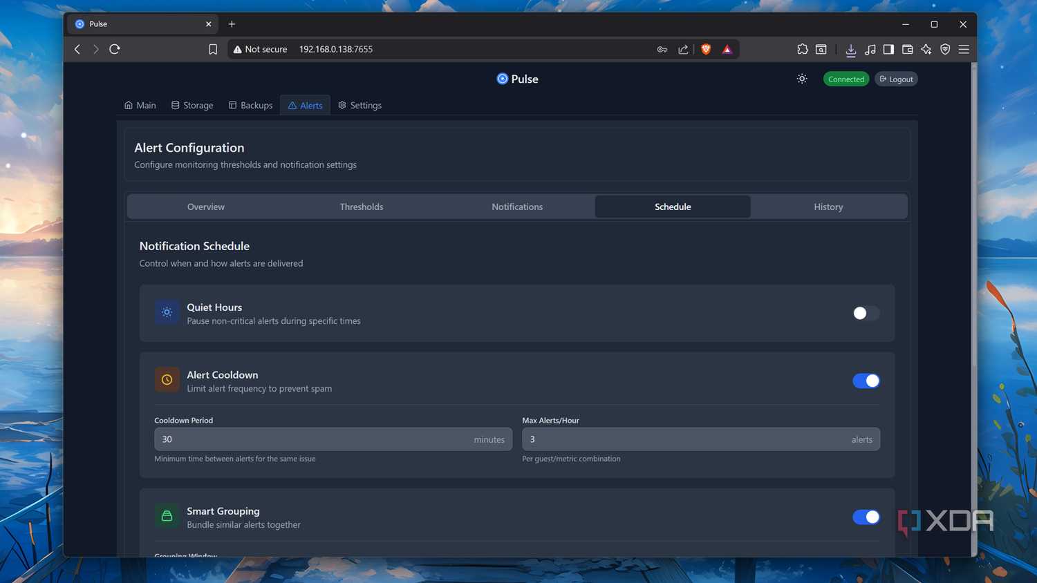The width and height of the screenshot is (1037, 583).
Task: Open browser extensions puzzle icon
Action: (803, 49)
